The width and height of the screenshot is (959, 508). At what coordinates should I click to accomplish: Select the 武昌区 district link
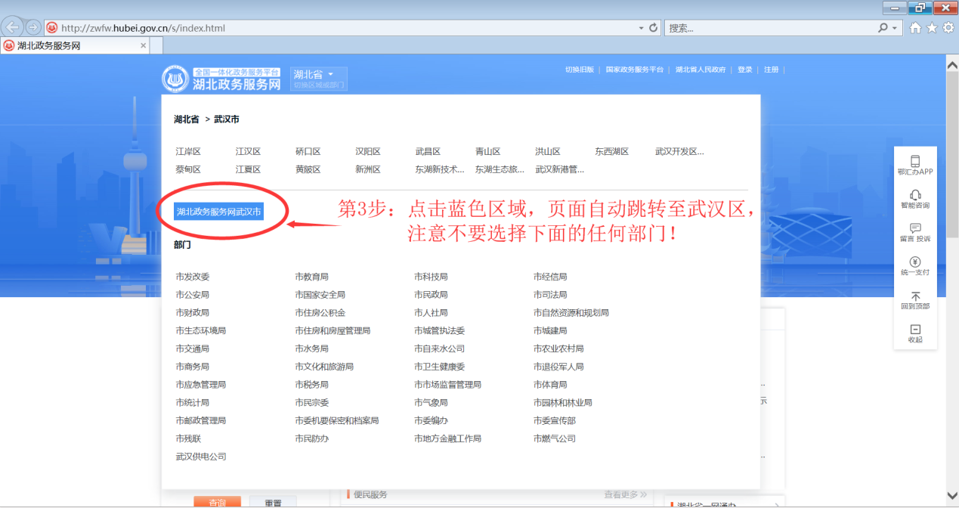pos(428,151)
